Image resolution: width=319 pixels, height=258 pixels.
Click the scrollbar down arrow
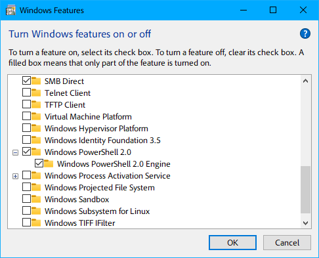(305, 223)
